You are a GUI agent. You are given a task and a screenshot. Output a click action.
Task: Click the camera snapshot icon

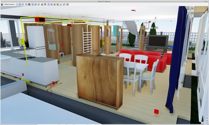[x=42, y=4]
